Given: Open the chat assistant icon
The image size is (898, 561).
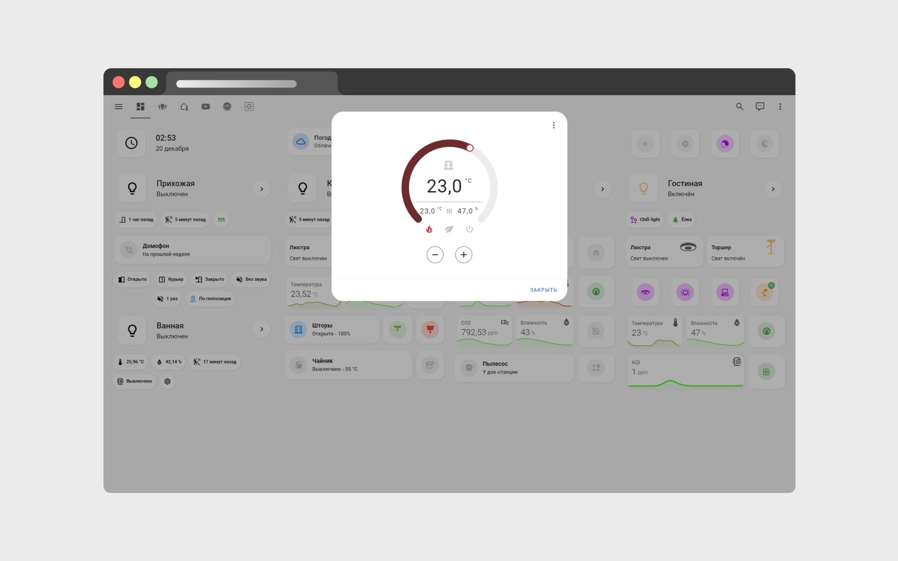Looking at the screenshot, I should click(x=760, y=107).
